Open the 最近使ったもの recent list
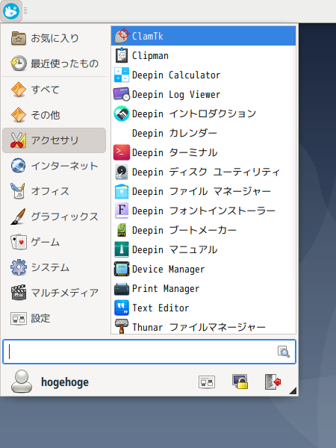This screenshot has width=336, height=448. coord(55,63)
